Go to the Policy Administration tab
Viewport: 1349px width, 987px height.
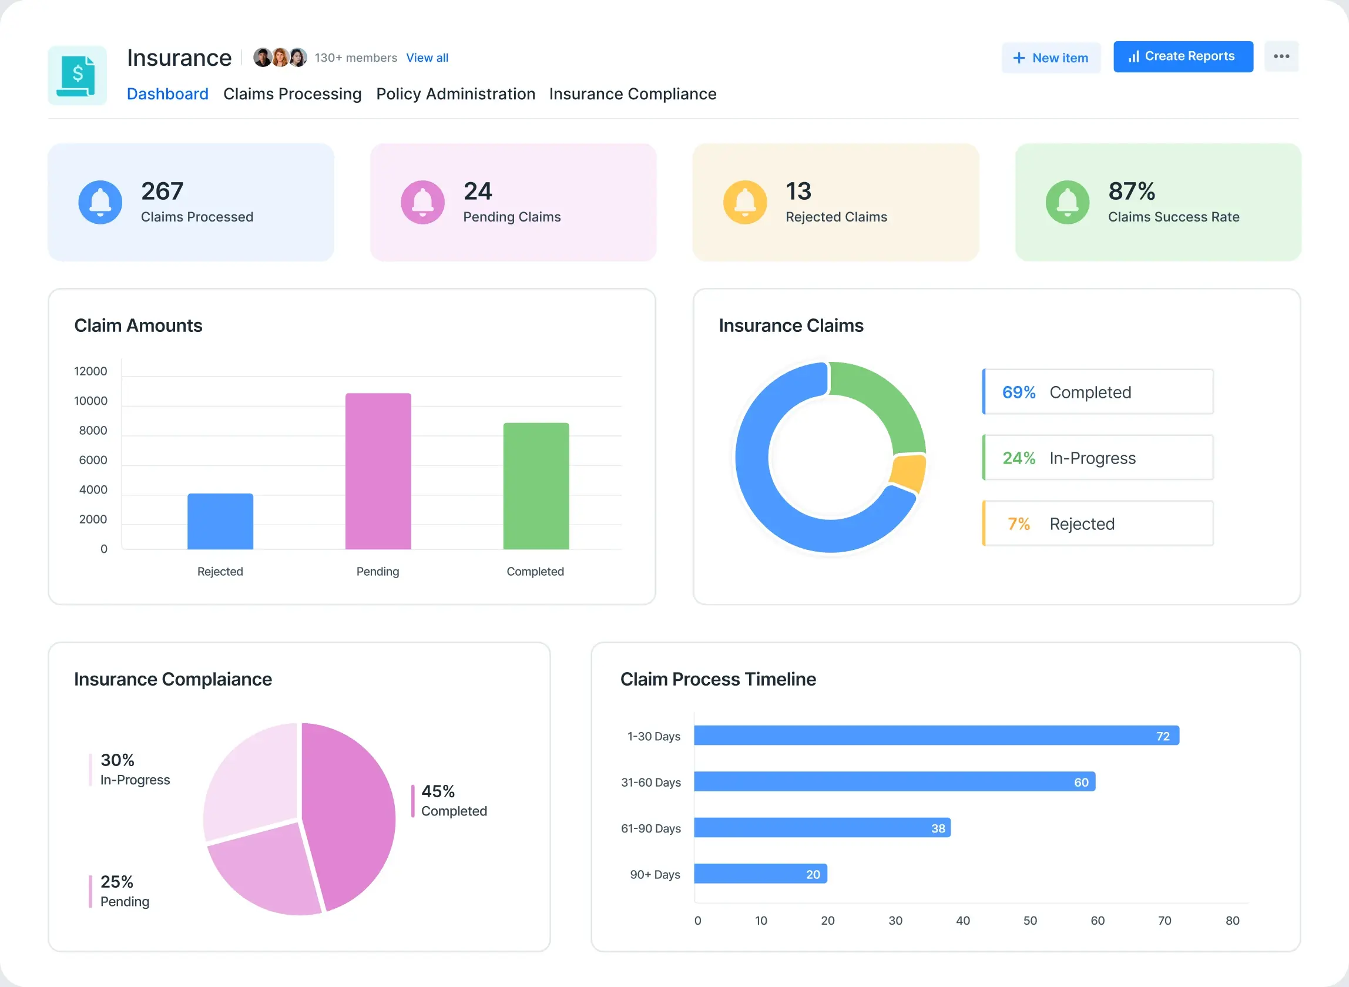(x=455, y=94)
